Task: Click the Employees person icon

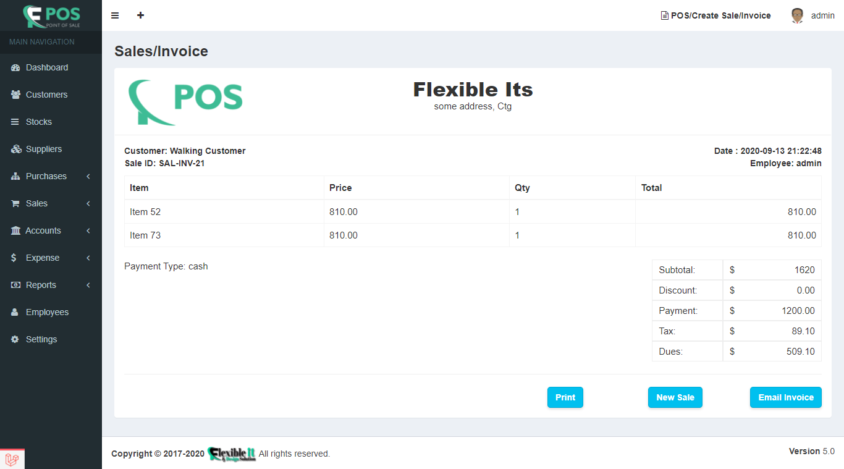Action: click(14, 312)
